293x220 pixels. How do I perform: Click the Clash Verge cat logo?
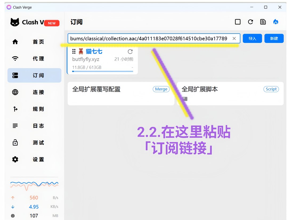tap(15, 22)
